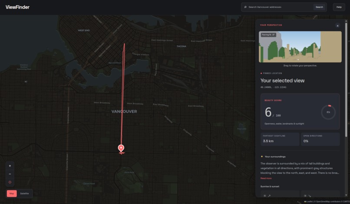
Task: Open the Help button
Action: coord(339,7)
